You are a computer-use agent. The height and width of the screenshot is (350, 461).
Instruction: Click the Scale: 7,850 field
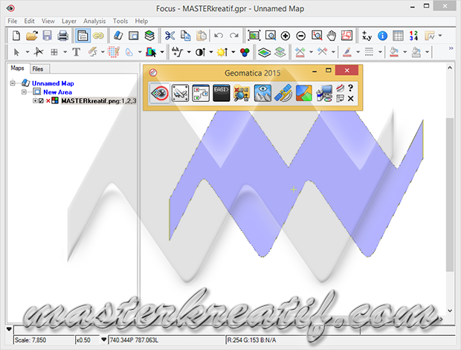(x=44, y=340)
